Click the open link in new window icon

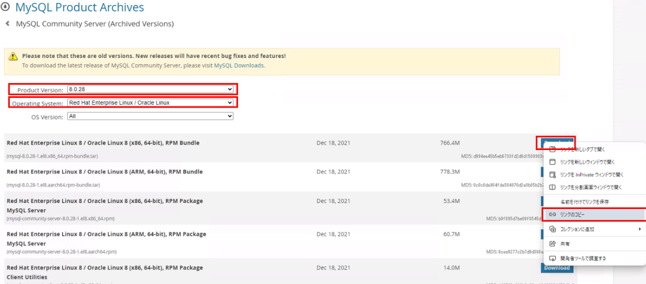pyautogui.click(x=552, y=162)
